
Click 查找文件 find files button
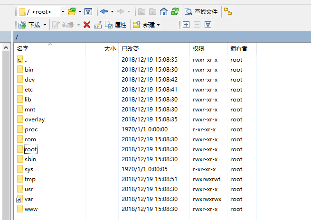pyautogui.click(x=201, y=12)
